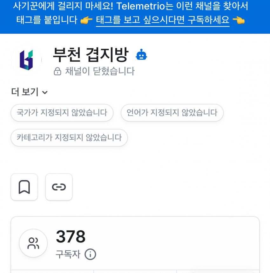The image size is (270, 273).
Task: Select the 국가가 지정되지 않았습니다 tag
Action: click(x=62, y=113)
